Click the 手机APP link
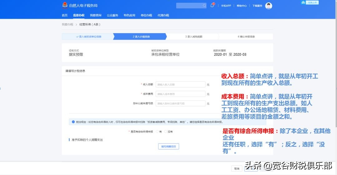337x175 pixels. [226, 6]
